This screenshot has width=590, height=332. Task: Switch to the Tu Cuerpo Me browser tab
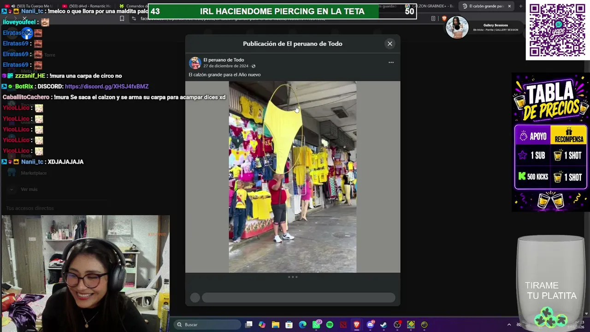coord(32,6)
